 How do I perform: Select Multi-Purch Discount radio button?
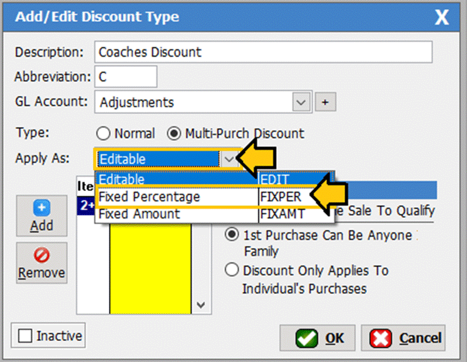point(174,134)
